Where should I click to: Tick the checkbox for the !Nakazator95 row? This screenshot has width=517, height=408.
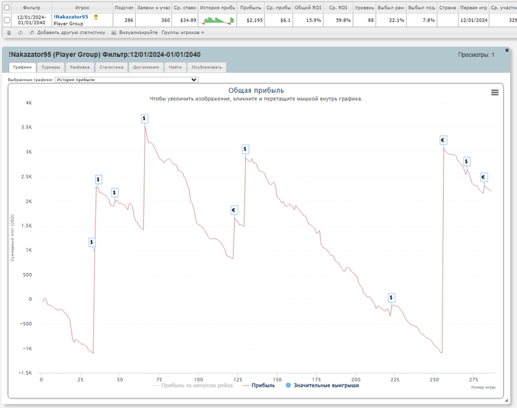7,20
